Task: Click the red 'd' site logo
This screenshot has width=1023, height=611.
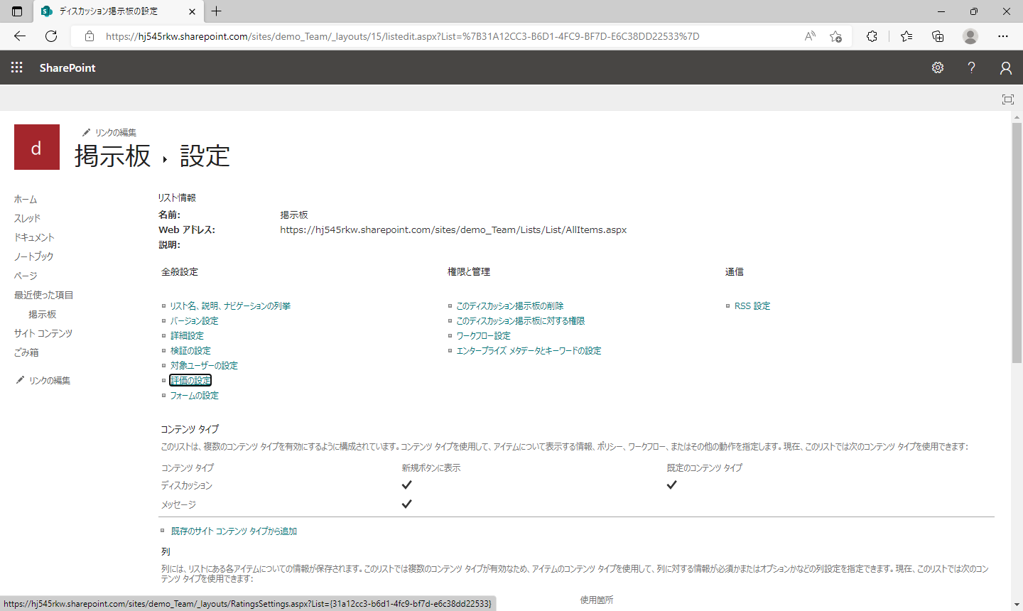Action: (37, 147)
